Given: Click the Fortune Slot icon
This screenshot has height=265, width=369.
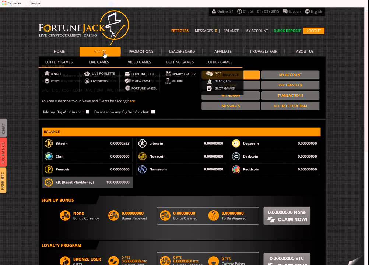Looking at the screenshot, I should point(127,74).
